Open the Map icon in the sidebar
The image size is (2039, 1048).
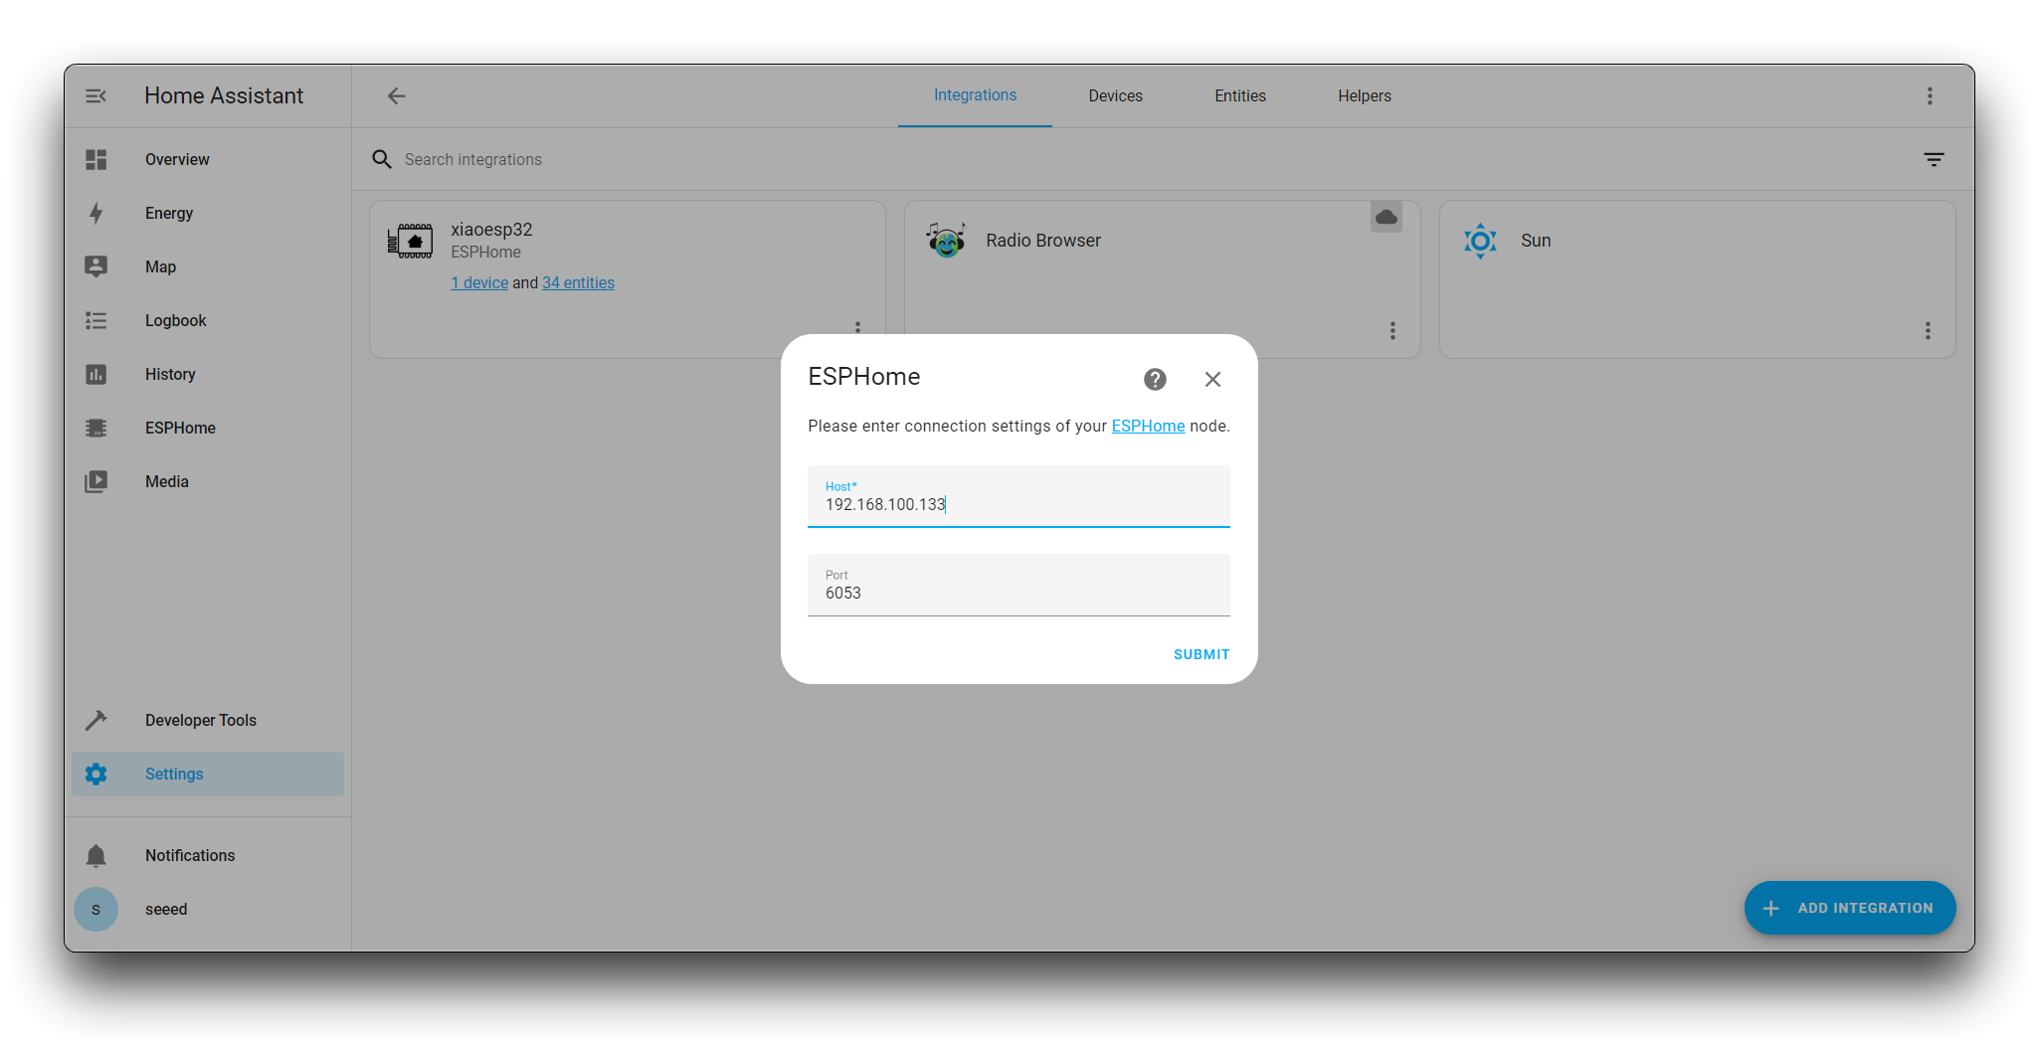click(x=95, y=266)
